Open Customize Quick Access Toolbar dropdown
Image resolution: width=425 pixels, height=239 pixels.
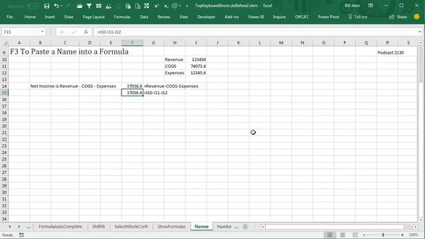pos(187,6)
